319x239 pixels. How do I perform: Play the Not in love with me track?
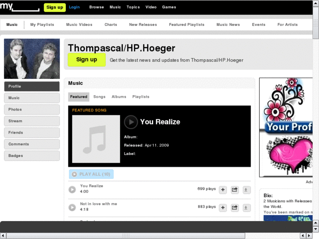[72, 207]
